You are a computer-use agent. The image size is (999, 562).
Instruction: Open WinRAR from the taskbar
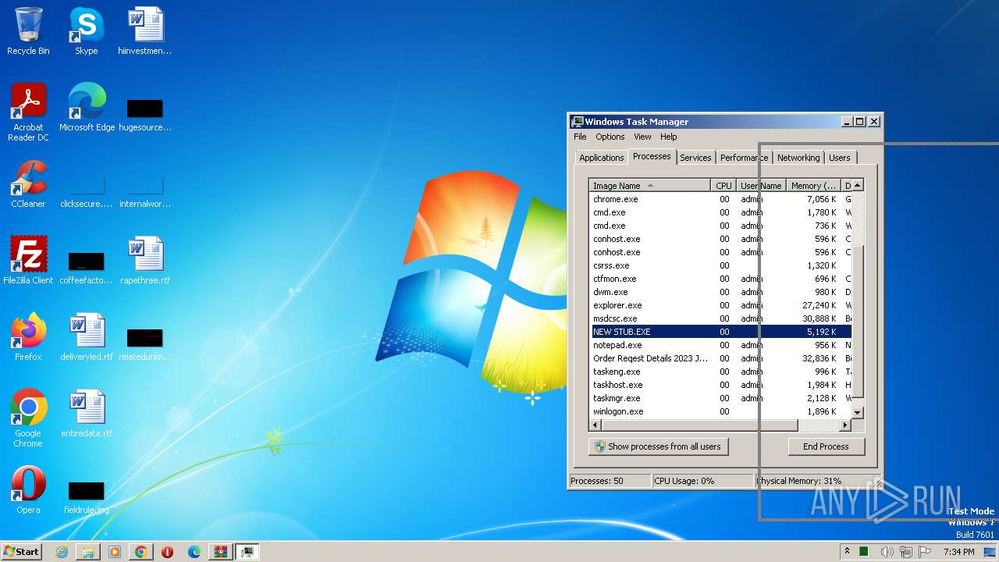[221, 552]
